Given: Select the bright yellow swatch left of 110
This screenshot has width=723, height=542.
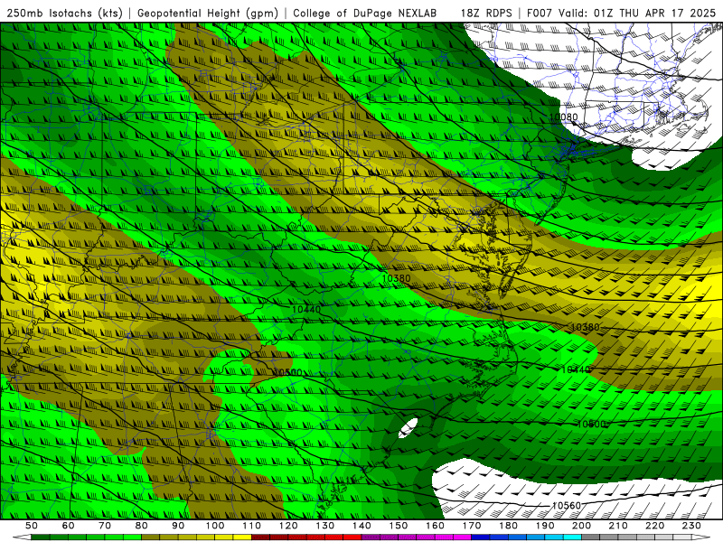Looking at the screenshot, I should [x=242, y=537].
